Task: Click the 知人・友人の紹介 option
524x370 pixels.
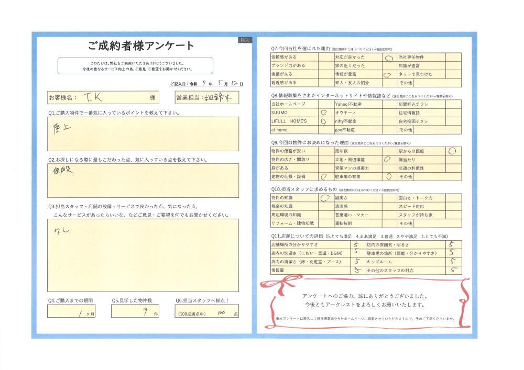Action: 352,83
